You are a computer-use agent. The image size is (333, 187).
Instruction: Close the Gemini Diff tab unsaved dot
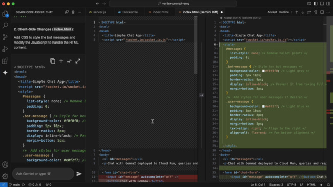click(x=222, y=12)
